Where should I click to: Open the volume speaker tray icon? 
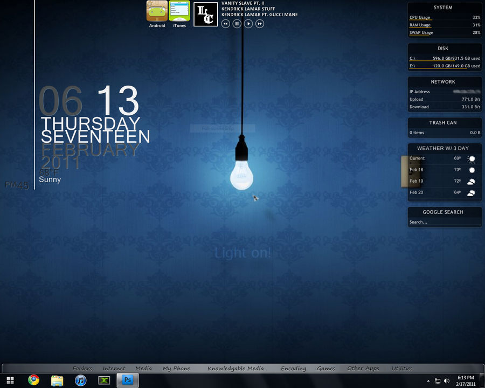pos(446,381)
